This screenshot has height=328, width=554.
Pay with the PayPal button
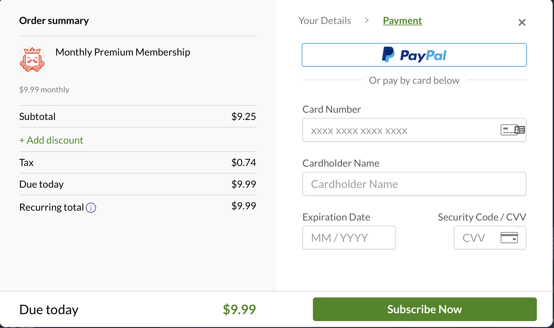pos(414,55)
